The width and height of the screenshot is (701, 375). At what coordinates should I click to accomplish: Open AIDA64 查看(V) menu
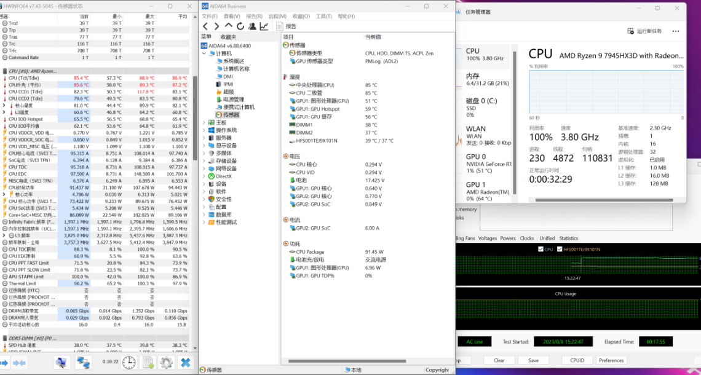tap(232, 16)
